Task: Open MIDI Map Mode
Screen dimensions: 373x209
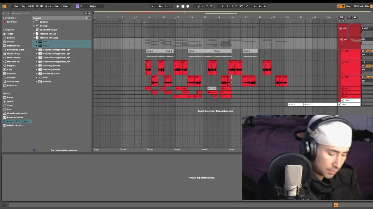Action: [356, 6]
